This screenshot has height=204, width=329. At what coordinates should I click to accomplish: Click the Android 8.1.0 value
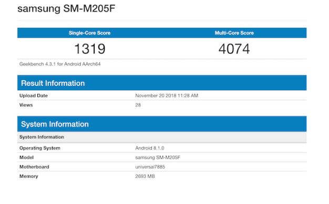click(x=150, y=148)
